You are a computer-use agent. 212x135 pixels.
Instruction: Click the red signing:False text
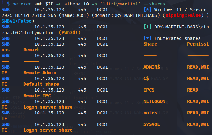point(183,15)
